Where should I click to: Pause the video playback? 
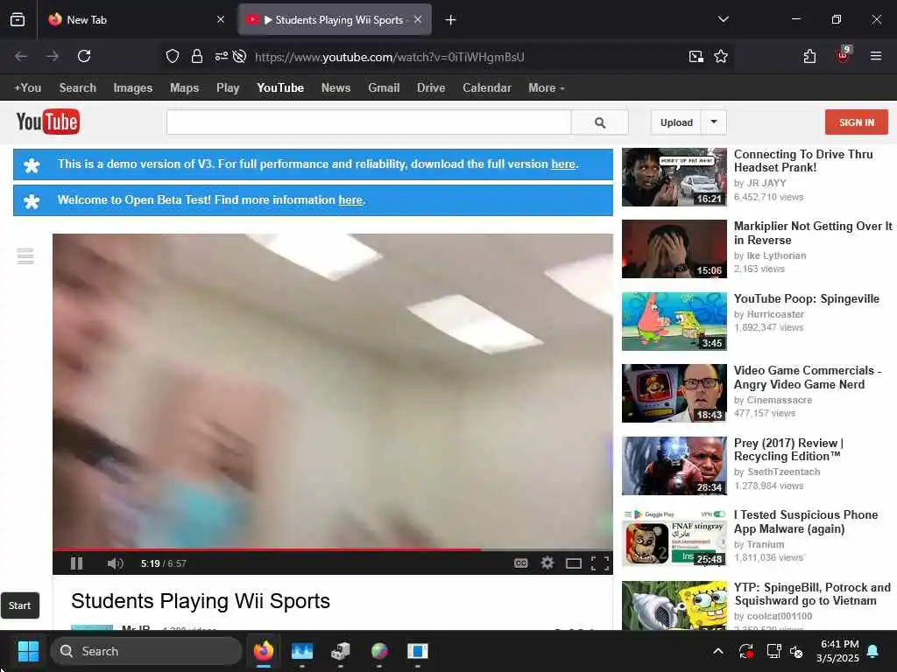pos(77,563)
